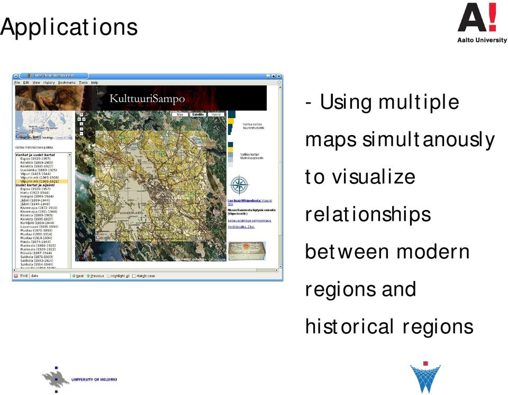Zoom in with the map plus button
The width and height of the screenshot is (508, 395).
tap(81, 129)
